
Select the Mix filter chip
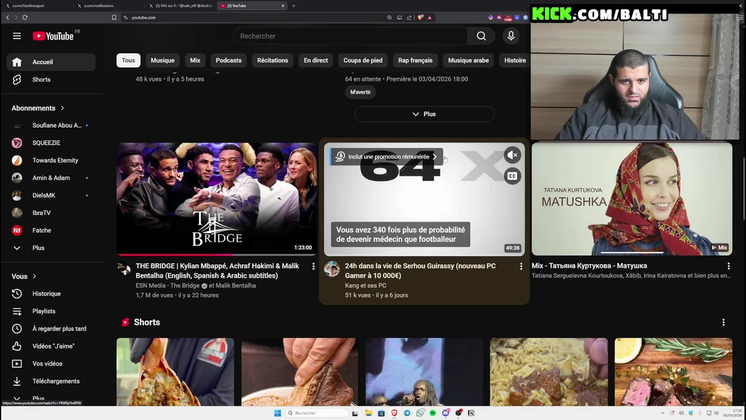[x=195, y=60]
